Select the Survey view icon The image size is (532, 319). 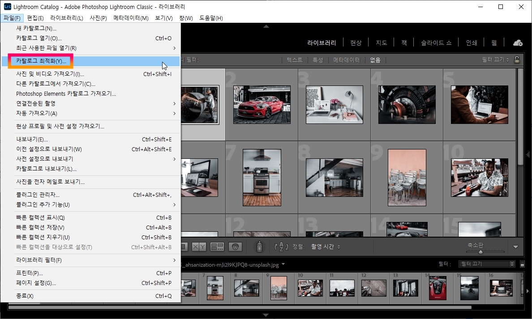tap(217, 247)
